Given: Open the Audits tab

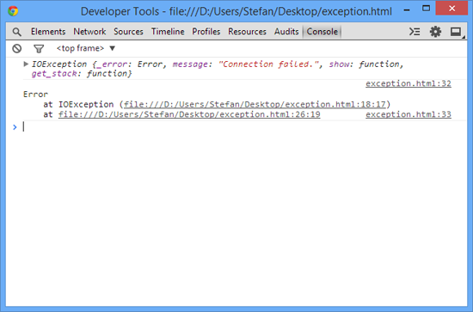Looking at the screenshot, I should [286, 31].
